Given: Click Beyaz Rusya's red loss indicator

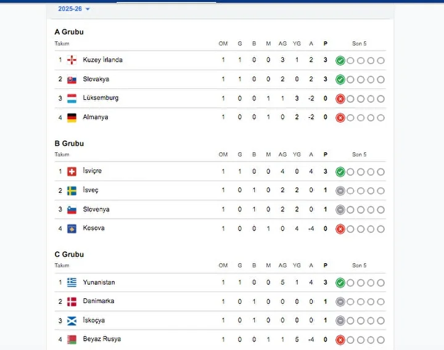Looking at the screenshot, I should [x=340, y=340].
